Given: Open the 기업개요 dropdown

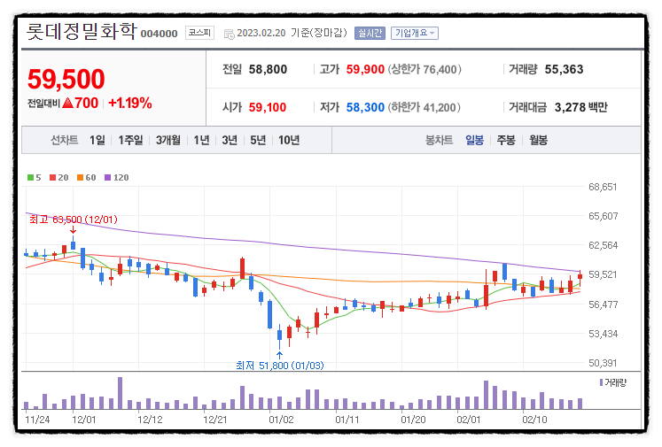Looking at the screenshot, I should (414, 33).
